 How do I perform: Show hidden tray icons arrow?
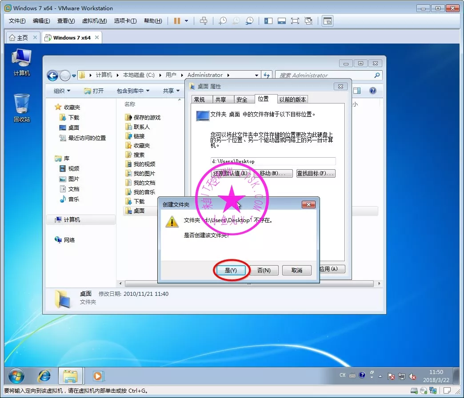pyautogui.click(x=381, y=376)
